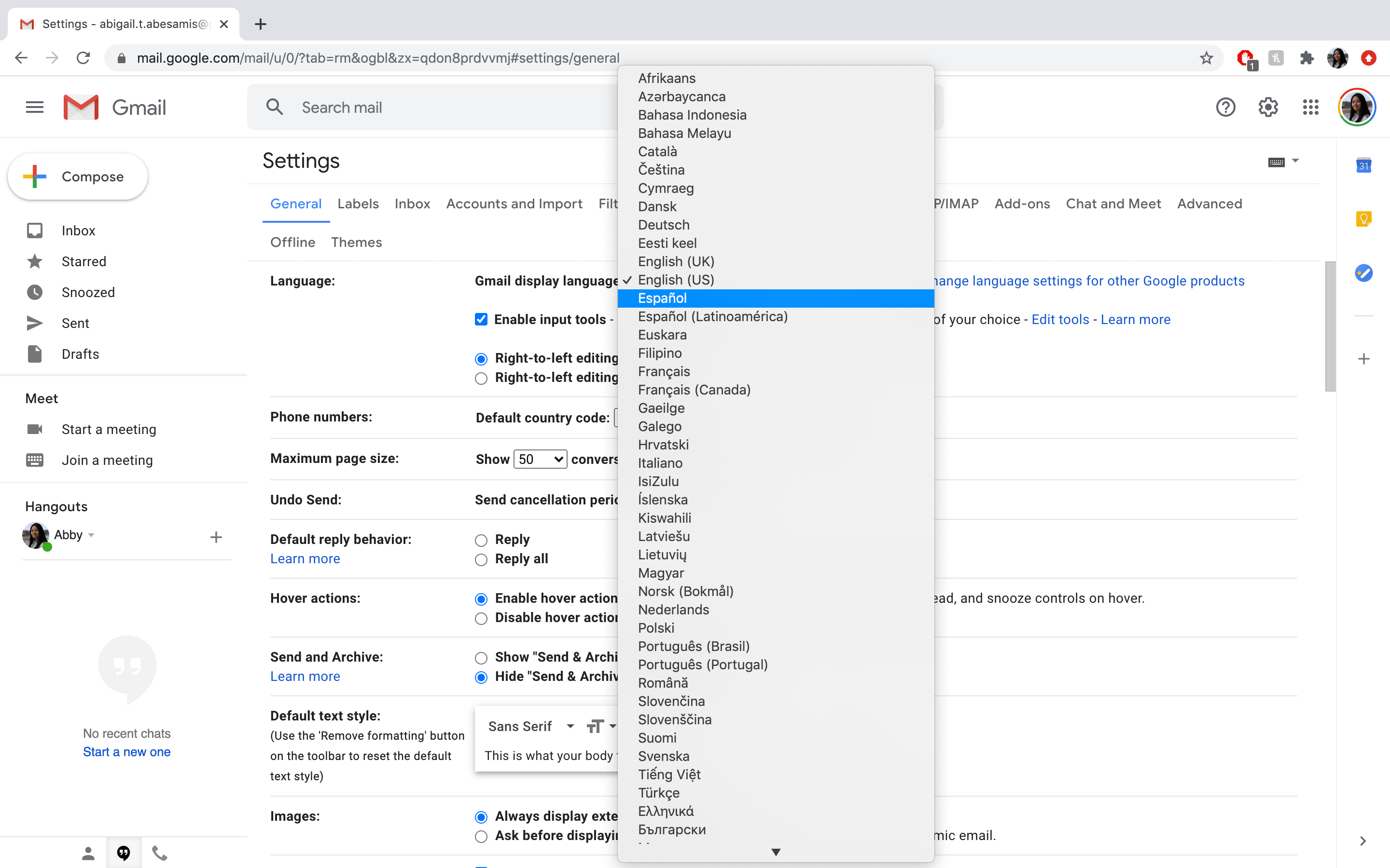Select the Reply all radio button

click(x=481, y=560)
